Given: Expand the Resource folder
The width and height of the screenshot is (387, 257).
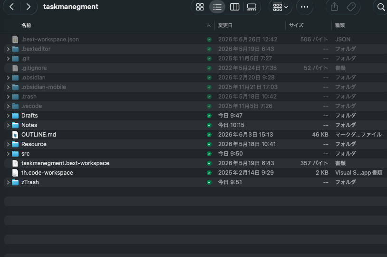Looking at the screenshot, I should pos(8,144).
